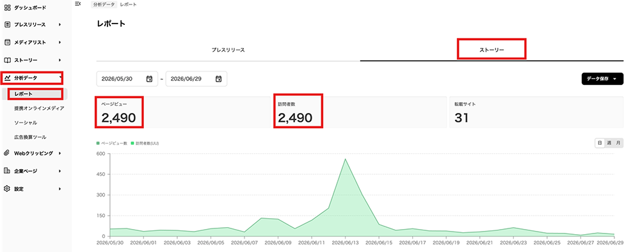The image size is (640, 252).
Task: Click the 分析データ chart icon
Action: 7,77
